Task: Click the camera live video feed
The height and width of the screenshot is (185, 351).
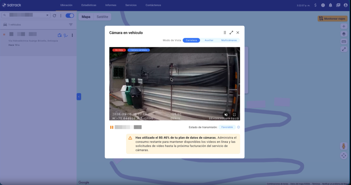Action: 174,83
